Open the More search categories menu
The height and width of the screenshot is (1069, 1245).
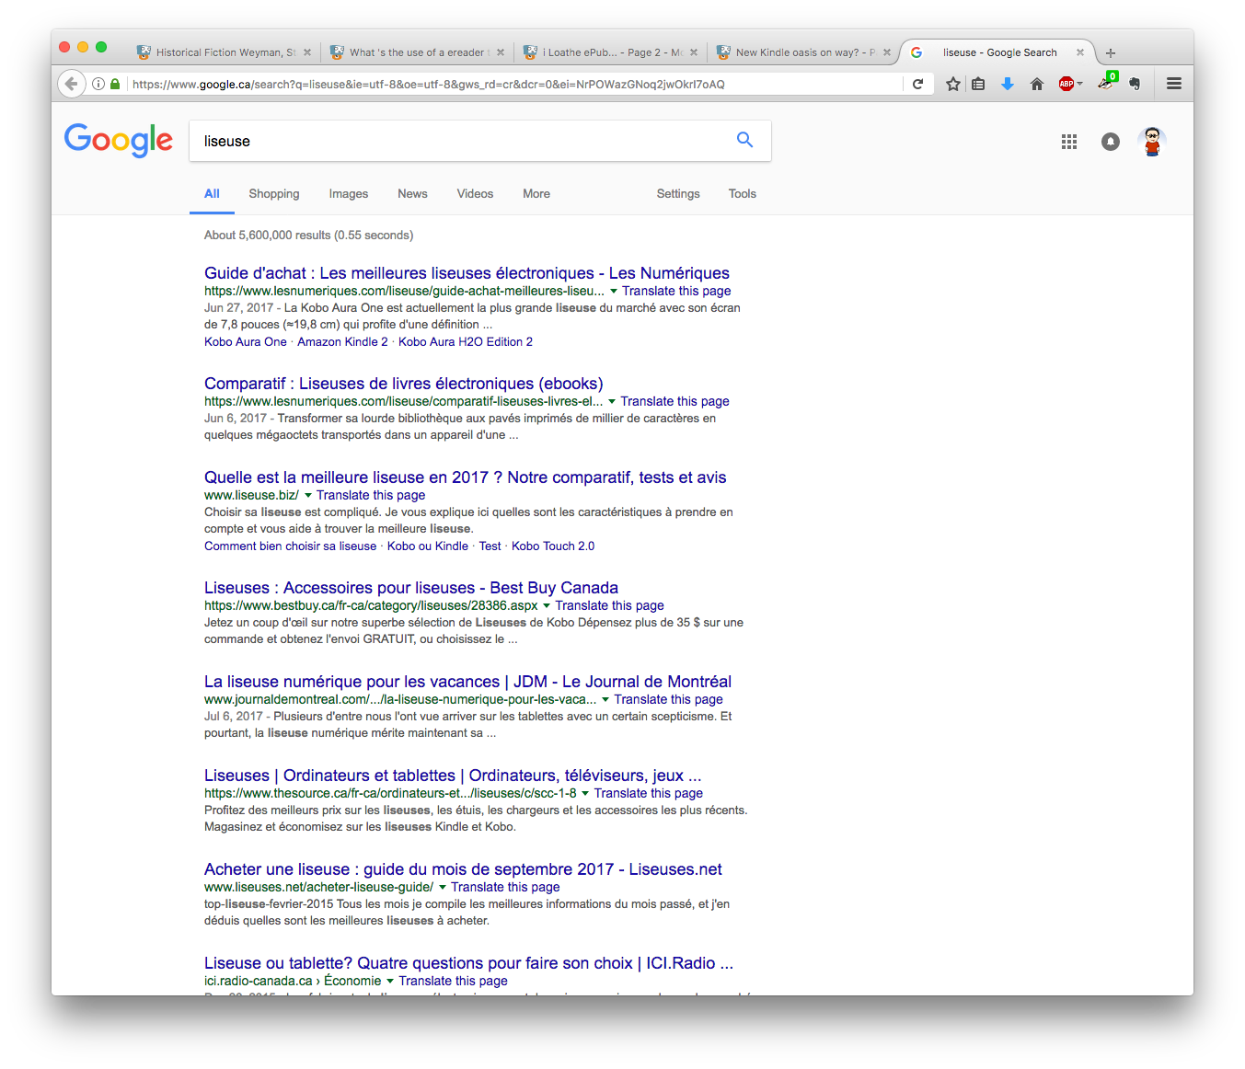click(x=536, y=194)
